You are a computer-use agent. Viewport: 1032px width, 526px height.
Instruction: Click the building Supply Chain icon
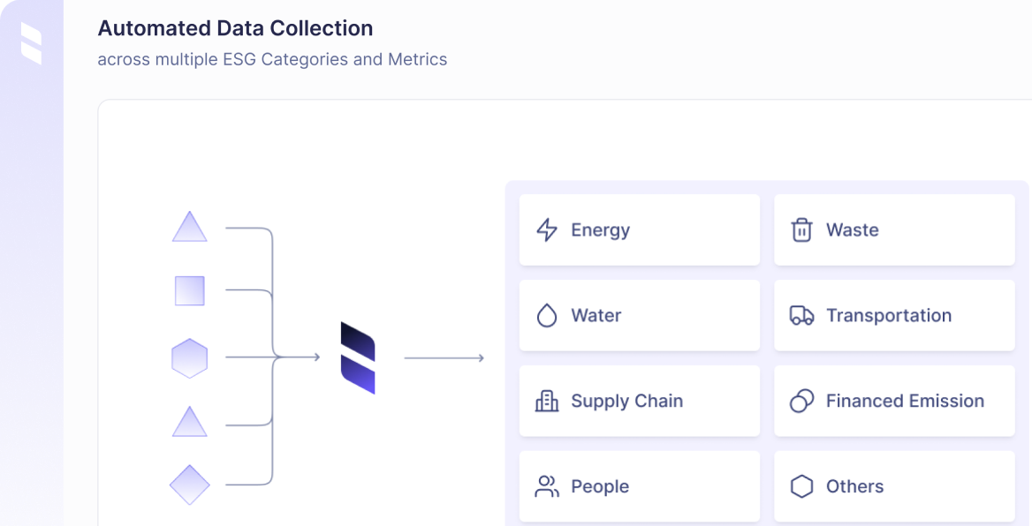(547, 402)
